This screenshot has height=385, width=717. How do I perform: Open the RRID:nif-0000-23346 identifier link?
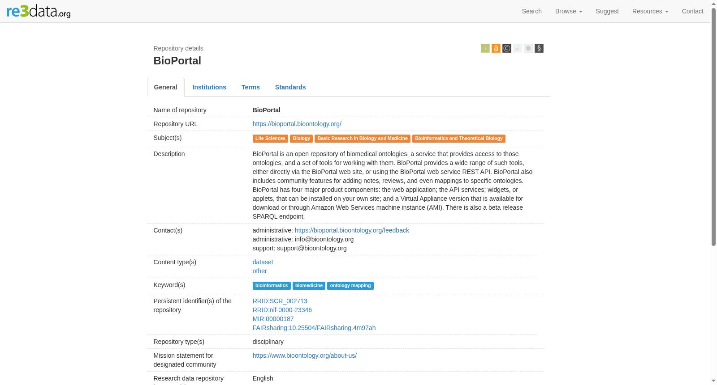point(282,310)
